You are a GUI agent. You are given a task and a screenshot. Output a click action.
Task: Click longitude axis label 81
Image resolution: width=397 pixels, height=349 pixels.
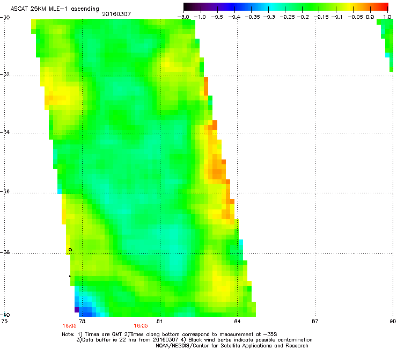[x=159, y=322]
